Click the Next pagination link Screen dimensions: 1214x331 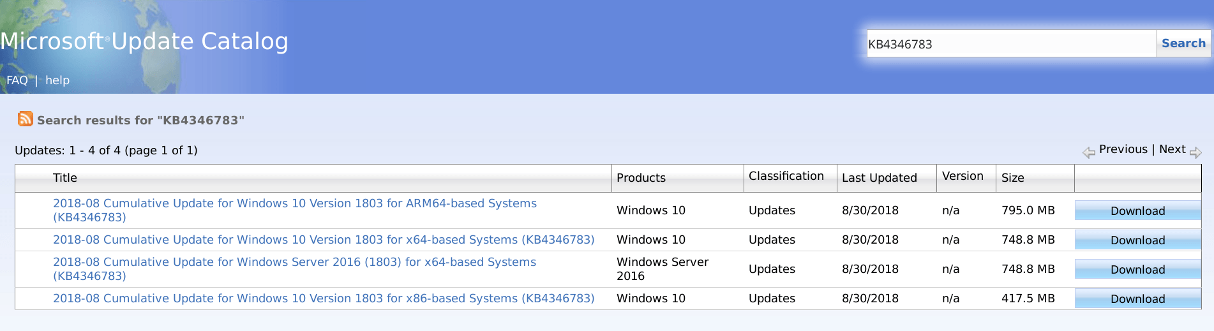tap(1173, 149)
